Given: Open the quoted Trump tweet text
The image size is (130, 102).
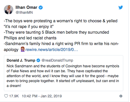Looking at the screenshot, I should point(63,76).
